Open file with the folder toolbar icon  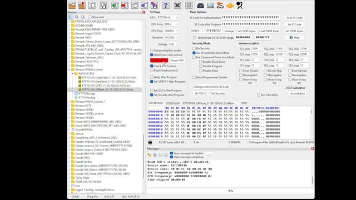[72, 5]
